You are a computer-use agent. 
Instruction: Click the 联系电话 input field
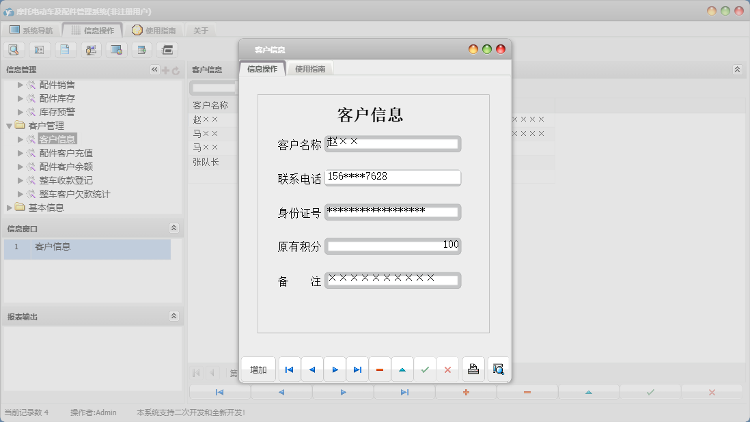click(x=393, y=177)
